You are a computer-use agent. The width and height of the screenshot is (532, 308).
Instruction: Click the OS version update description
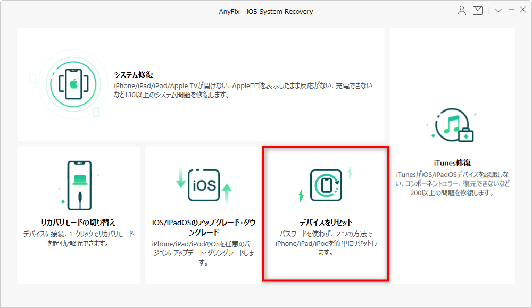tap(204, 253)
